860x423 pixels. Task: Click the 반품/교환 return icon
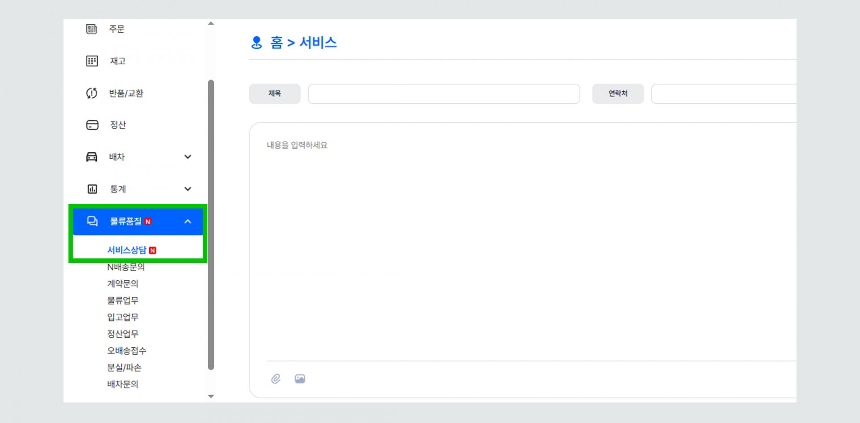[x=91, y=93]
